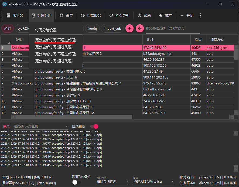The image size is (239, 187).
Task: Select the freefq group tab
Action: [92, 29]
